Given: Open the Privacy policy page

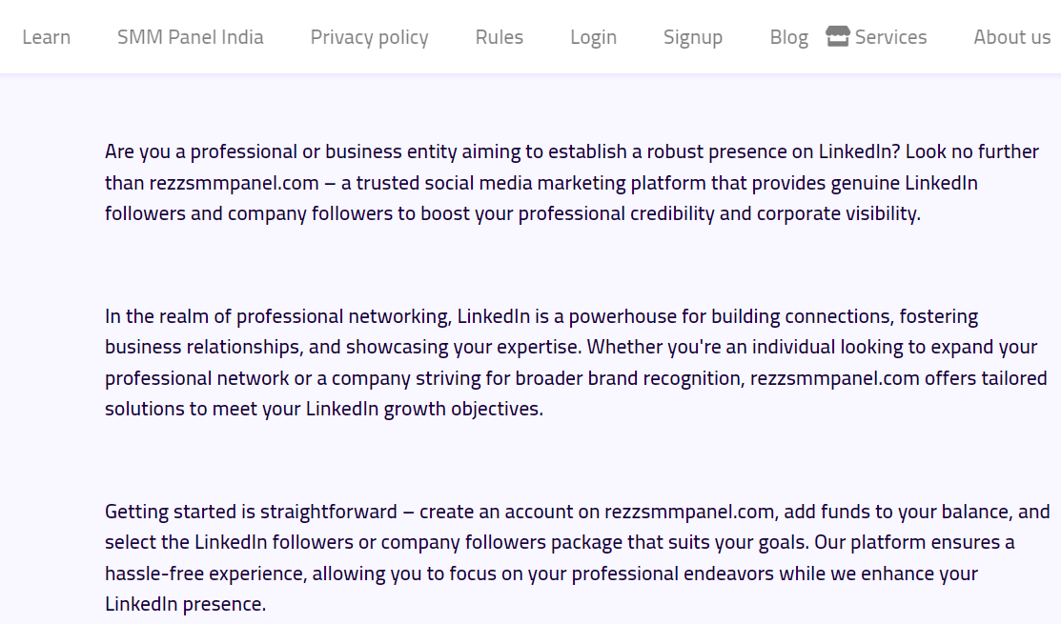Looking at the screenshot, I should click(x=370, y=38).
